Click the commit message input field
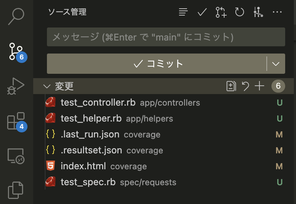 (166, 37)
